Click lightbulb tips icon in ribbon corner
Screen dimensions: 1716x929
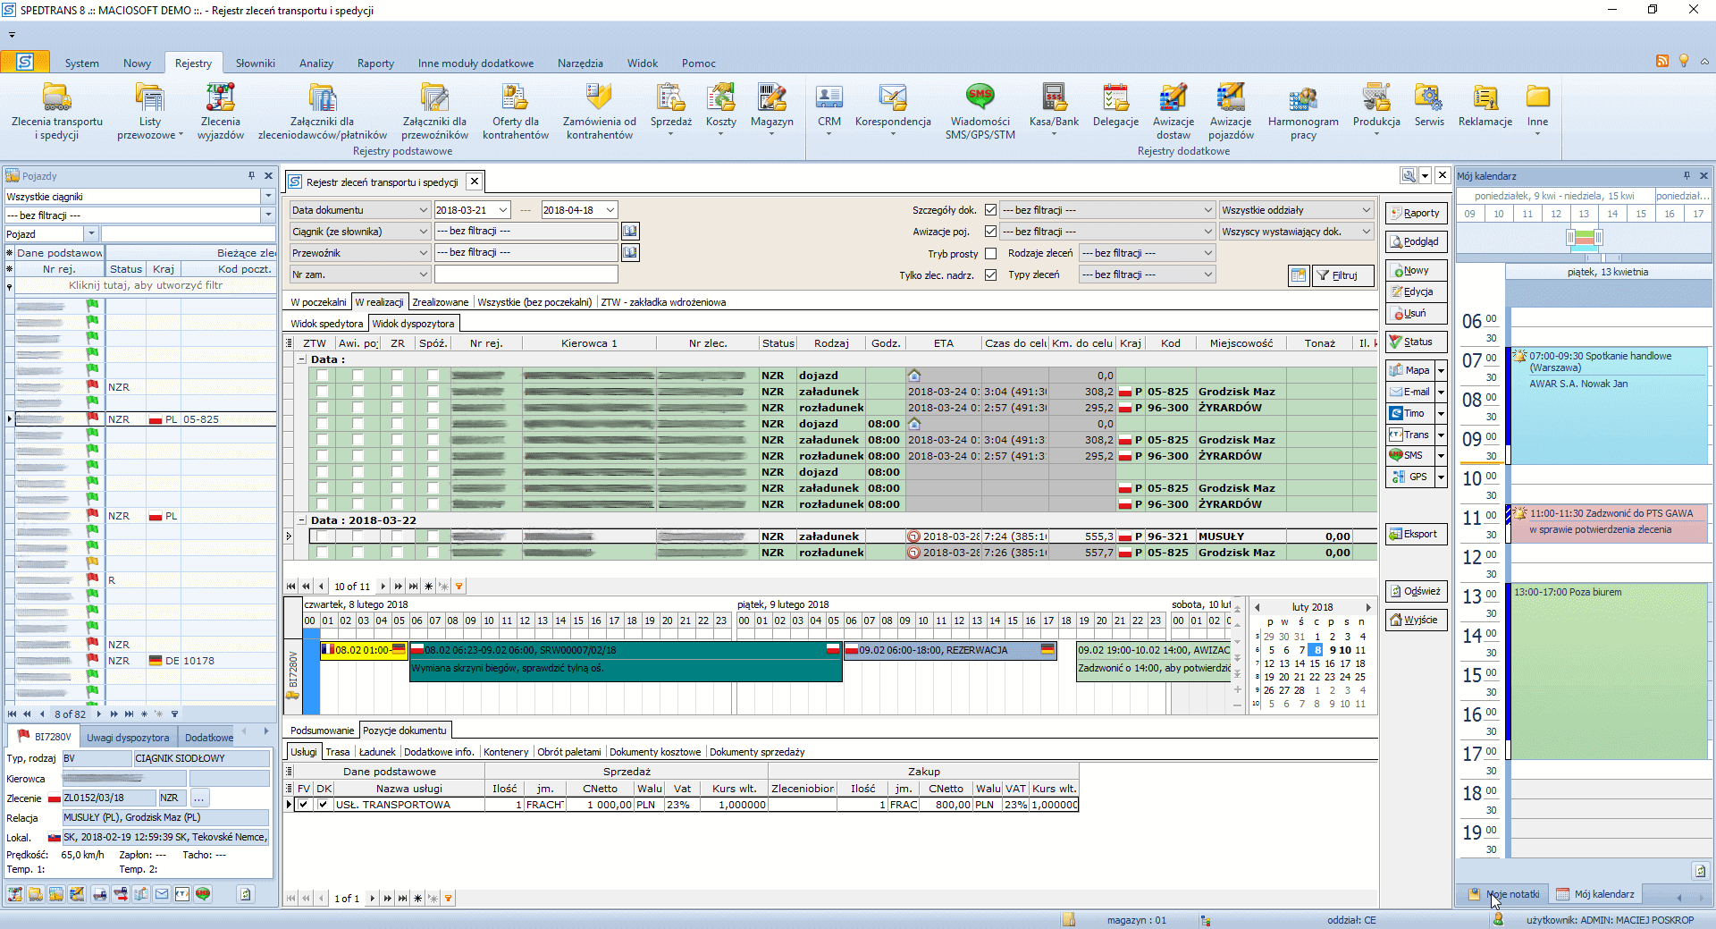point(1684,61)
